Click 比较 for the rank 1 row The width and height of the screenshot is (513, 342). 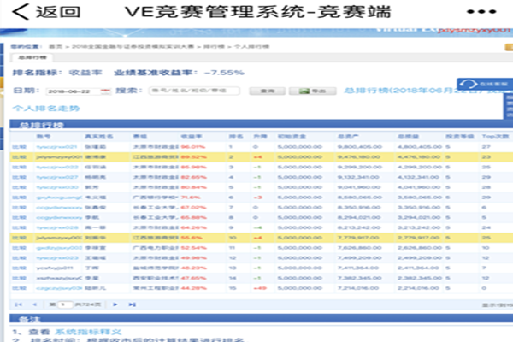(20, 147)
